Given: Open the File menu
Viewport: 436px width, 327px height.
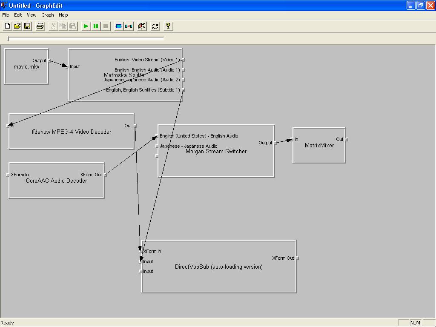Looking at the screenshot, I should pyautogui.click(x=6, y=15).
